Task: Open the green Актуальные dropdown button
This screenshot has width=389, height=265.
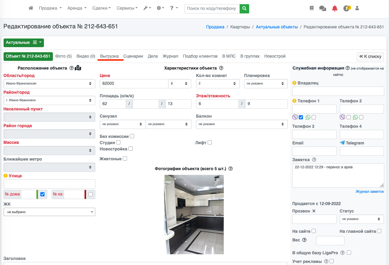Action: point(24,43)
